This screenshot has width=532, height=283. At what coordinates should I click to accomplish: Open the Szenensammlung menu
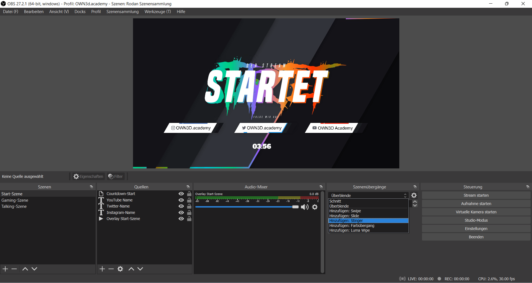point(122,12)
